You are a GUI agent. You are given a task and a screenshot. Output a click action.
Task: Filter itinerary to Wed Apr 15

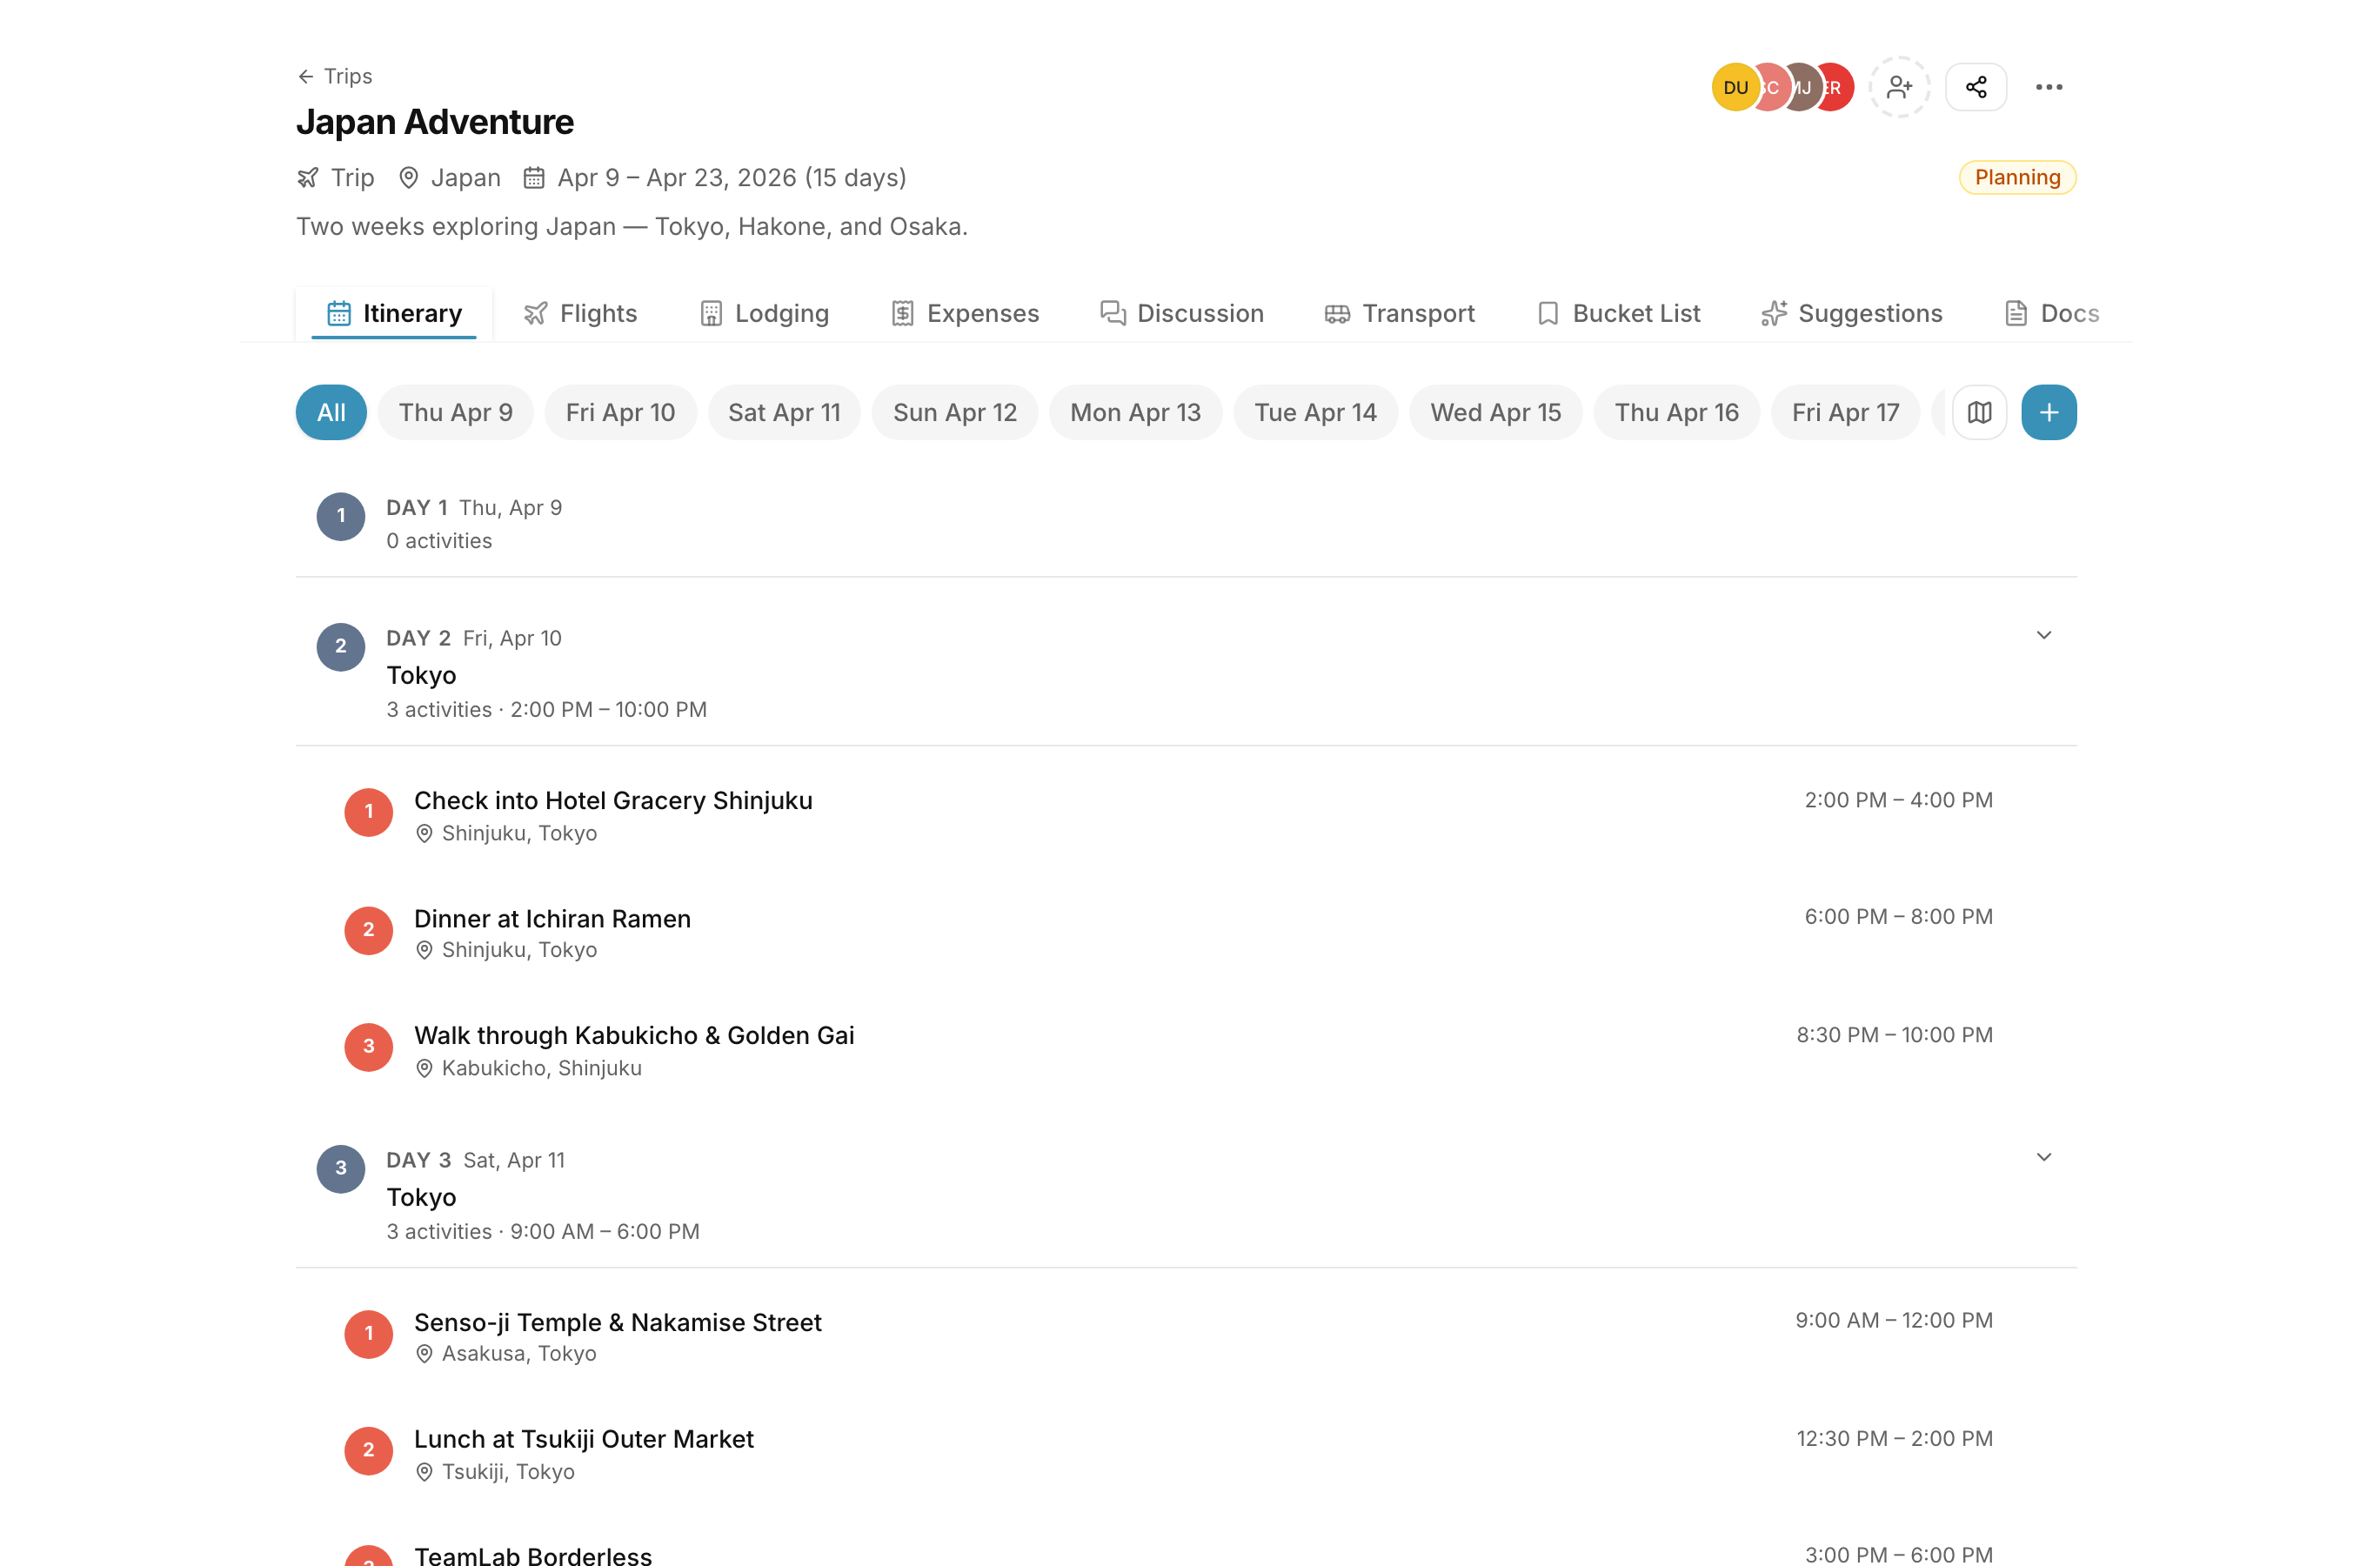tap(1495, 412)
